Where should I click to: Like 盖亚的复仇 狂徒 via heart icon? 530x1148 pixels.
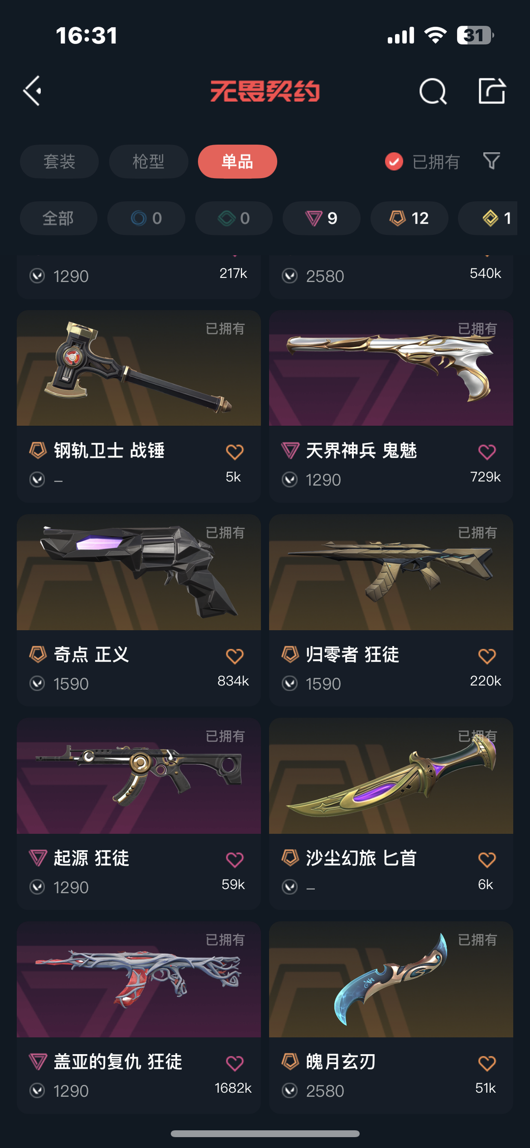(x=235, y=1064)
